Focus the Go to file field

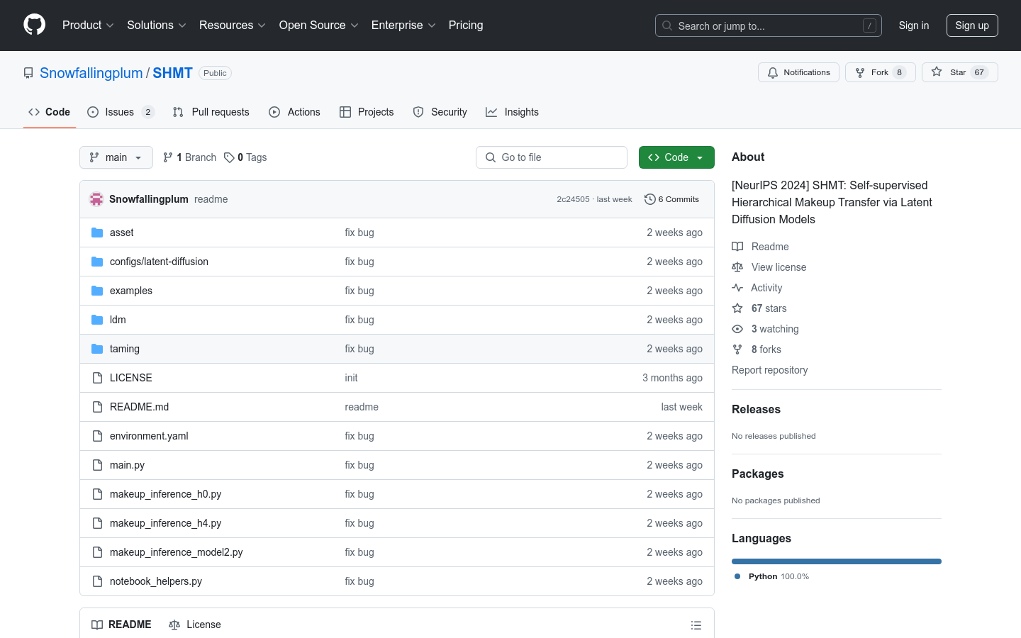point(552,157)
